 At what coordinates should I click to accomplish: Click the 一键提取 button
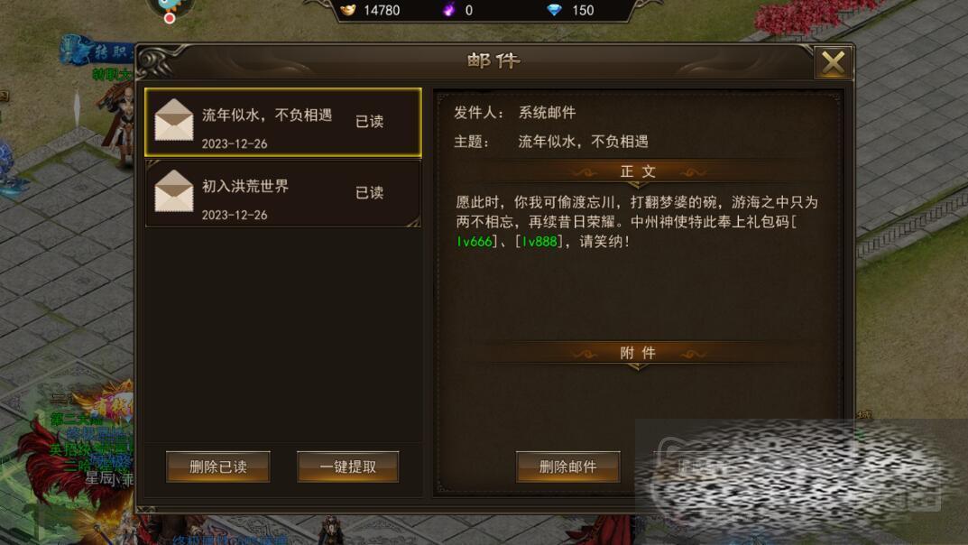click(x=347, y=466)
